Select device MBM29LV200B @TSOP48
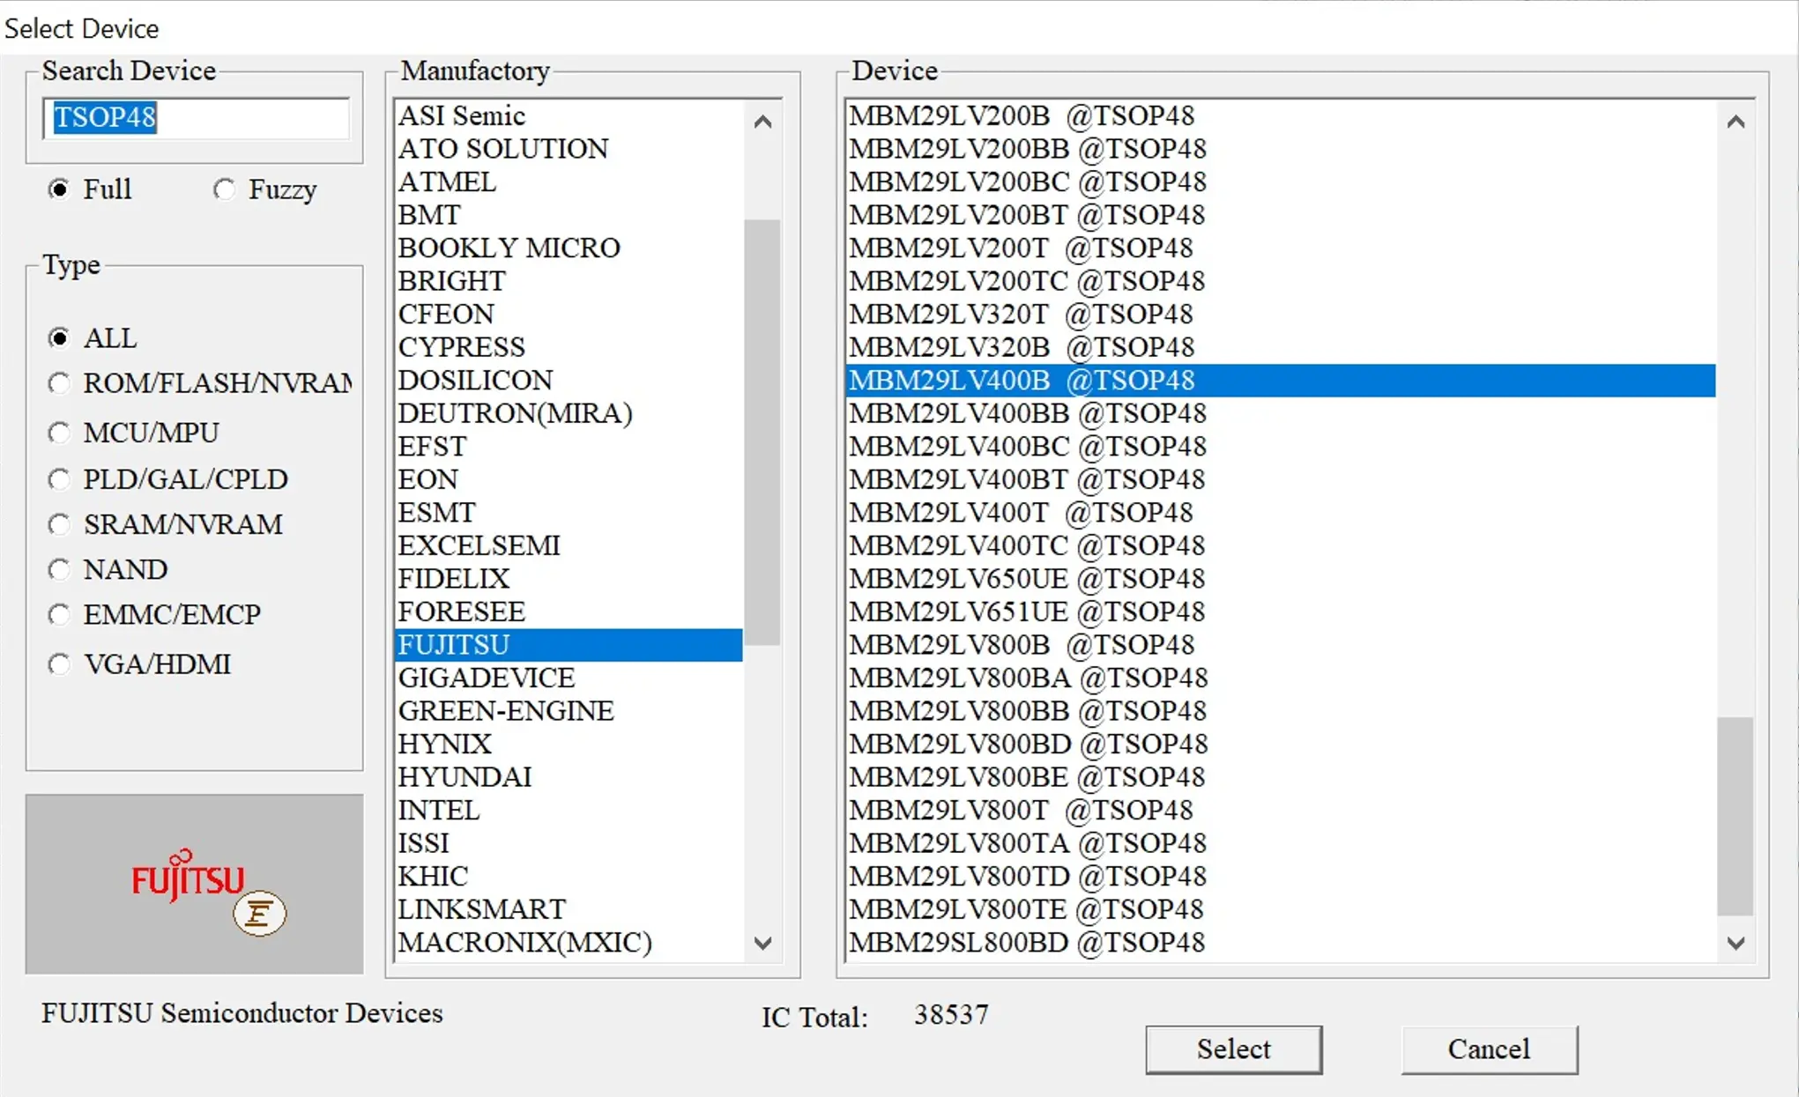 [x=1280, y=115]
